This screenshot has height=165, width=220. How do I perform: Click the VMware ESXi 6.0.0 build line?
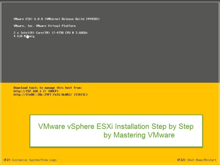[x=57, y=19]
